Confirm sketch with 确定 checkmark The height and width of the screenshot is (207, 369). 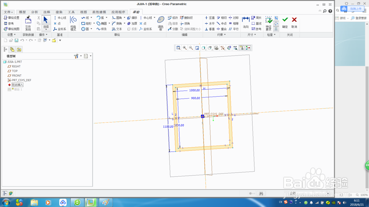285,22
